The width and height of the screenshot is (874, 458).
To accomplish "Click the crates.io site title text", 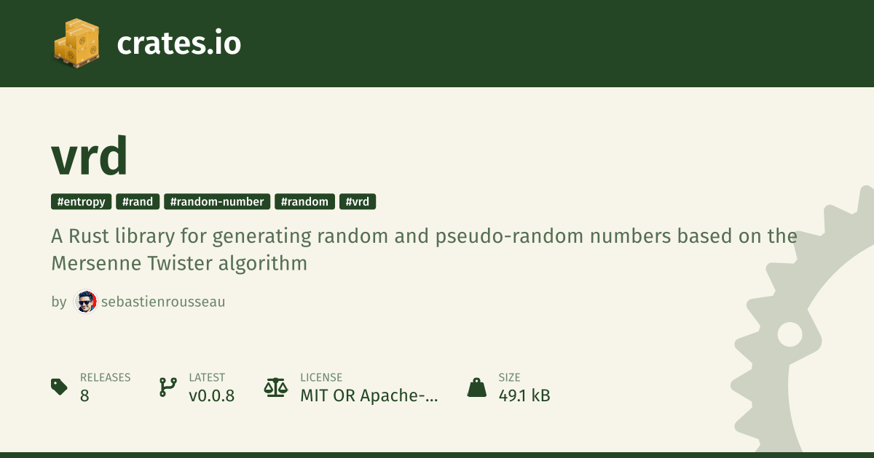I will coord(178,44).
